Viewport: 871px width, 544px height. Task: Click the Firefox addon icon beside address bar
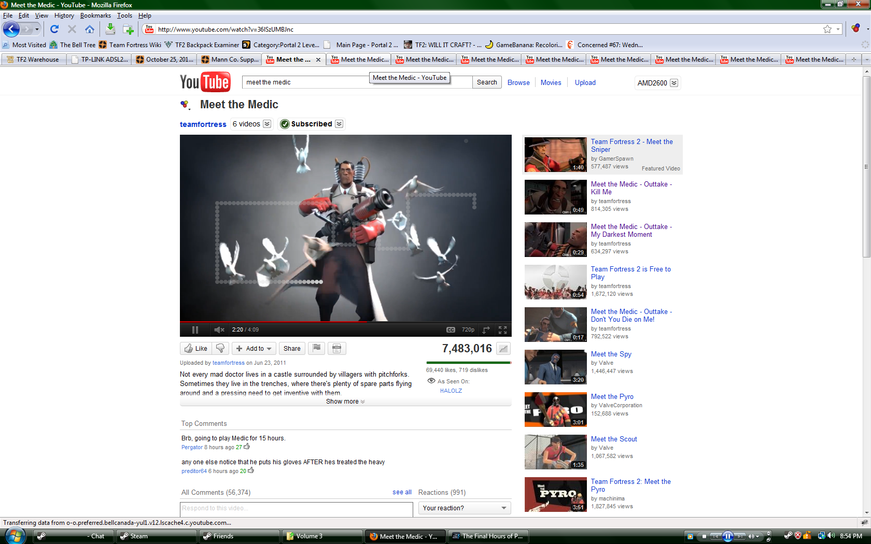pos(855,29)
